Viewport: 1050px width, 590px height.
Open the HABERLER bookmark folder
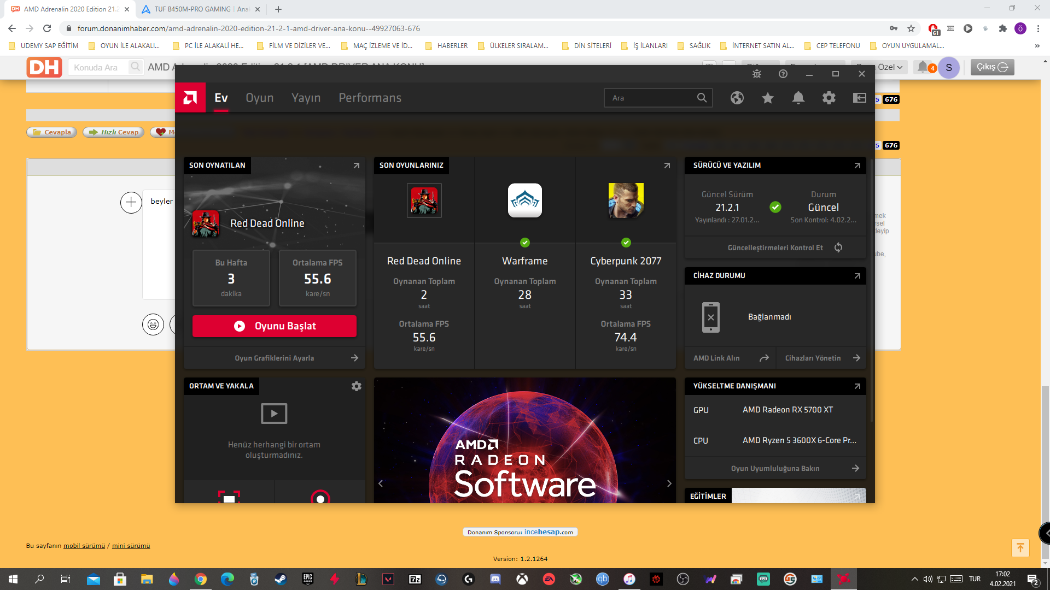pos(447,46)
